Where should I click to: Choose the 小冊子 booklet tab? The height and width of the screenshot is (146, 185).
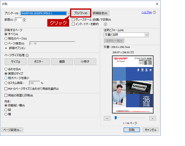point(85,62)
